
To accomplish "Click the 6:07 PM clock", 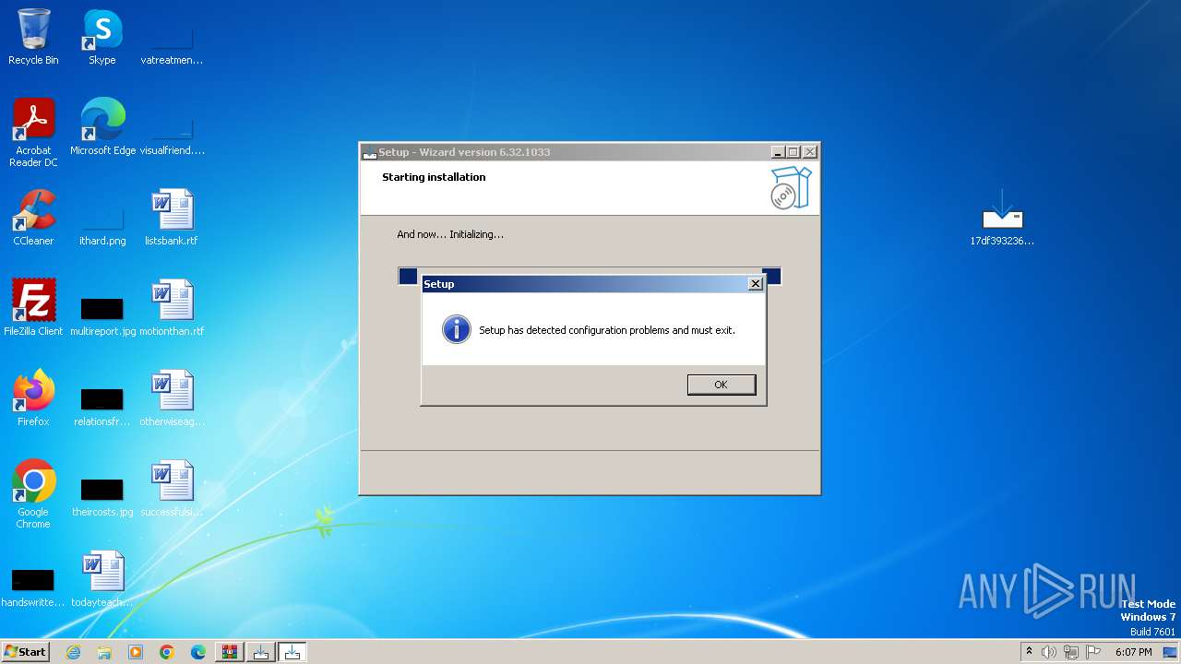I will click(x=1133, y=652).
